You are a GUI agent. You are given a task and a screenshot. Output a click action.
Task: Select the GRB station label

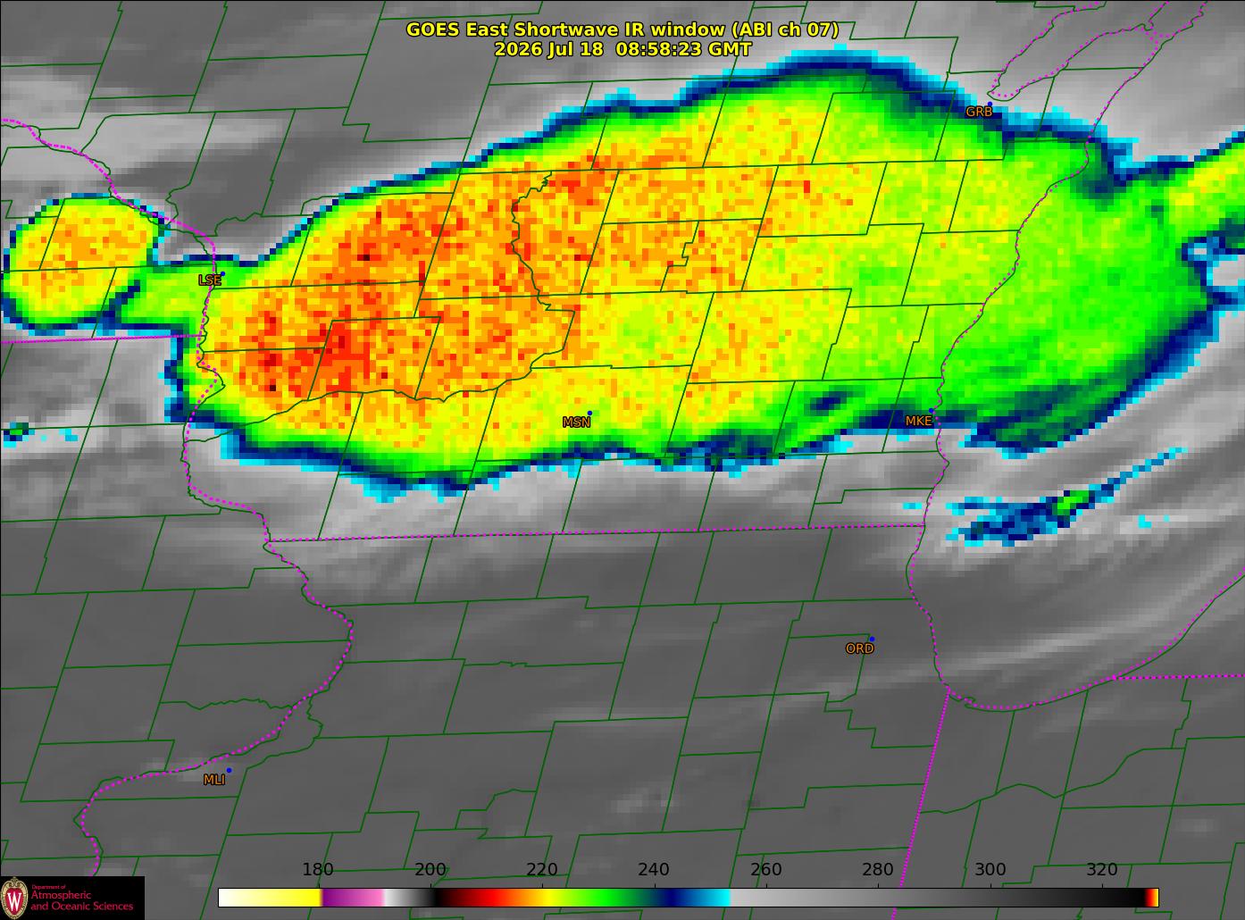click(x=979, y=112)
